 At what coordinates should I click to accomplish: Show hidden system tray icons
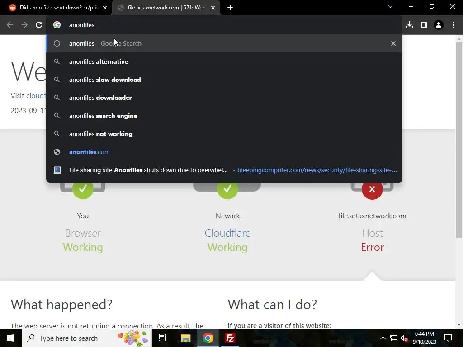tap(383, 338)
